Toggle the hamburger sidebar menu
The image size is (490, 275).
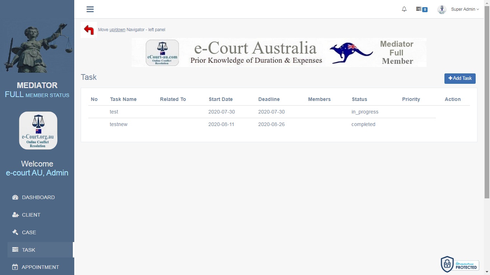(90, 9)
